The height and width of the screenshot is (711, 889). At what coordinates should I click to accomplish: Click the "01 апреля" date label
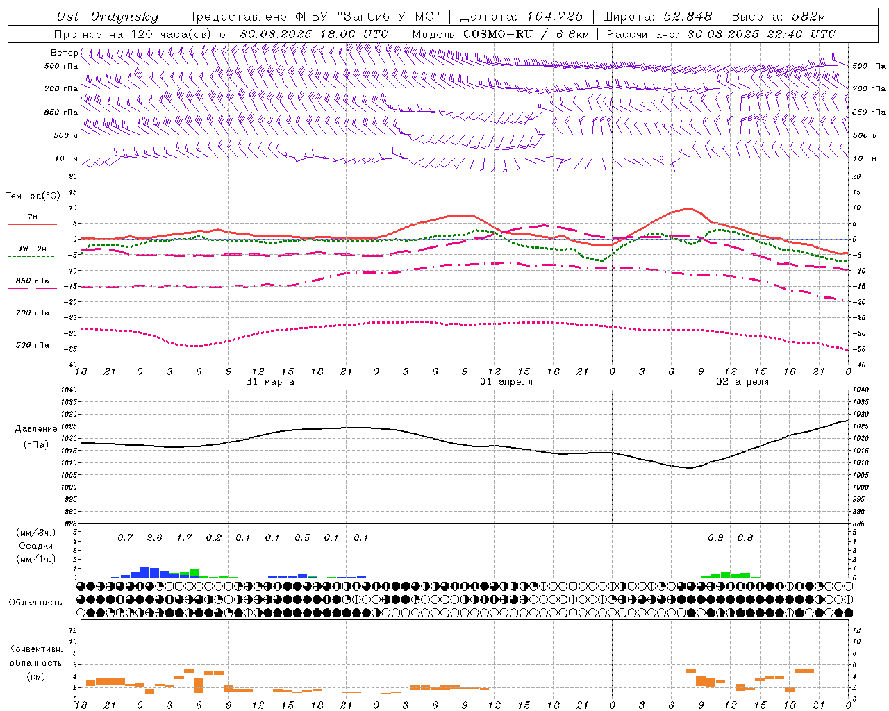(x=506, y=382)
